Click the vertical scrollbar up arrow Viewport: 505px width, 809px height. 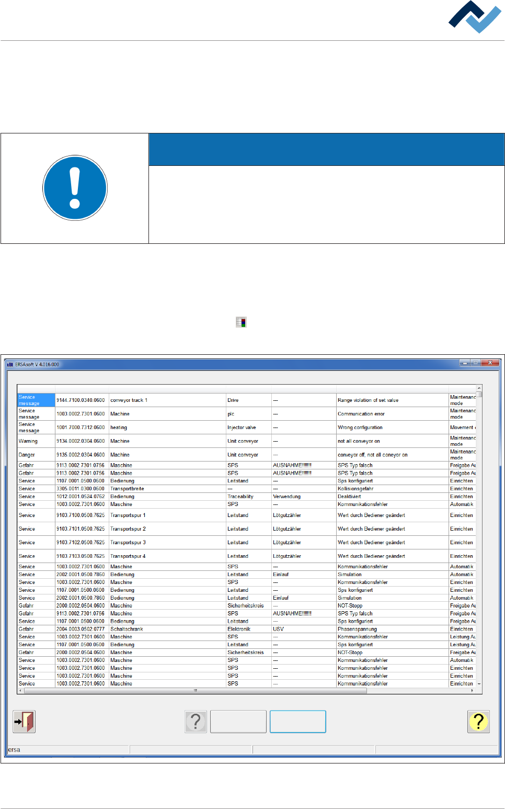click(479, 388)
